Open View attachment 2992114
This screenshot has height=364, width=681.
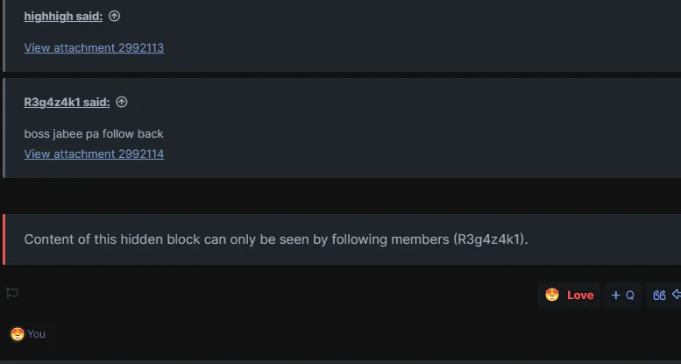[95, 154]
